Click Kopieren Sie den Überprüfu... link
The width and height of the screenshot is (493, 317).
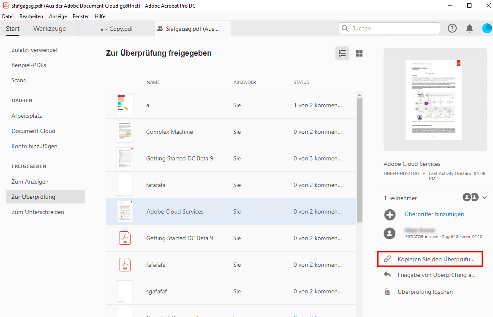pyautogui.click(x=436, y=259)
